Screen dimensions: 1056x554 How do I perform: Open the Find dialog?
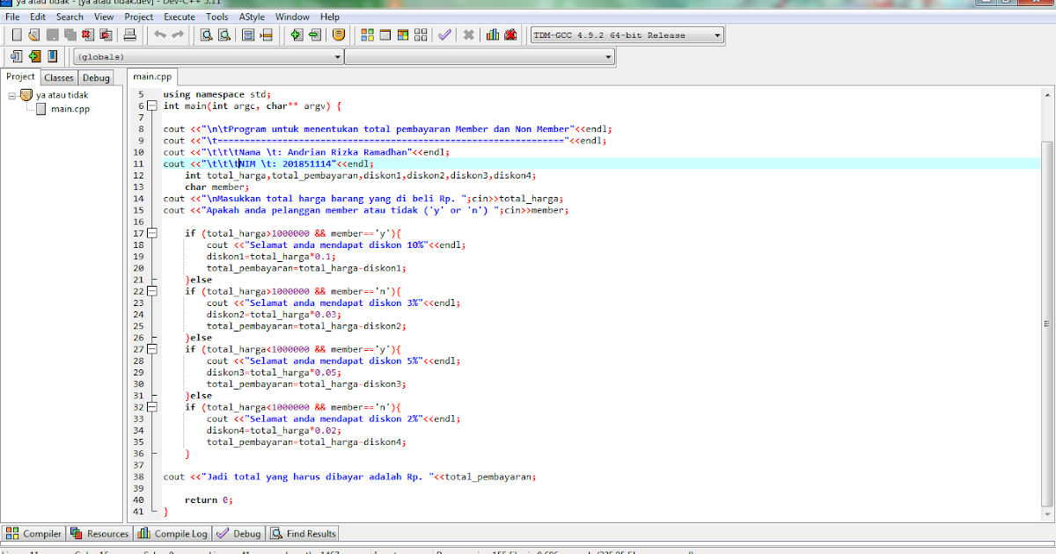click(x=205, y=34)
